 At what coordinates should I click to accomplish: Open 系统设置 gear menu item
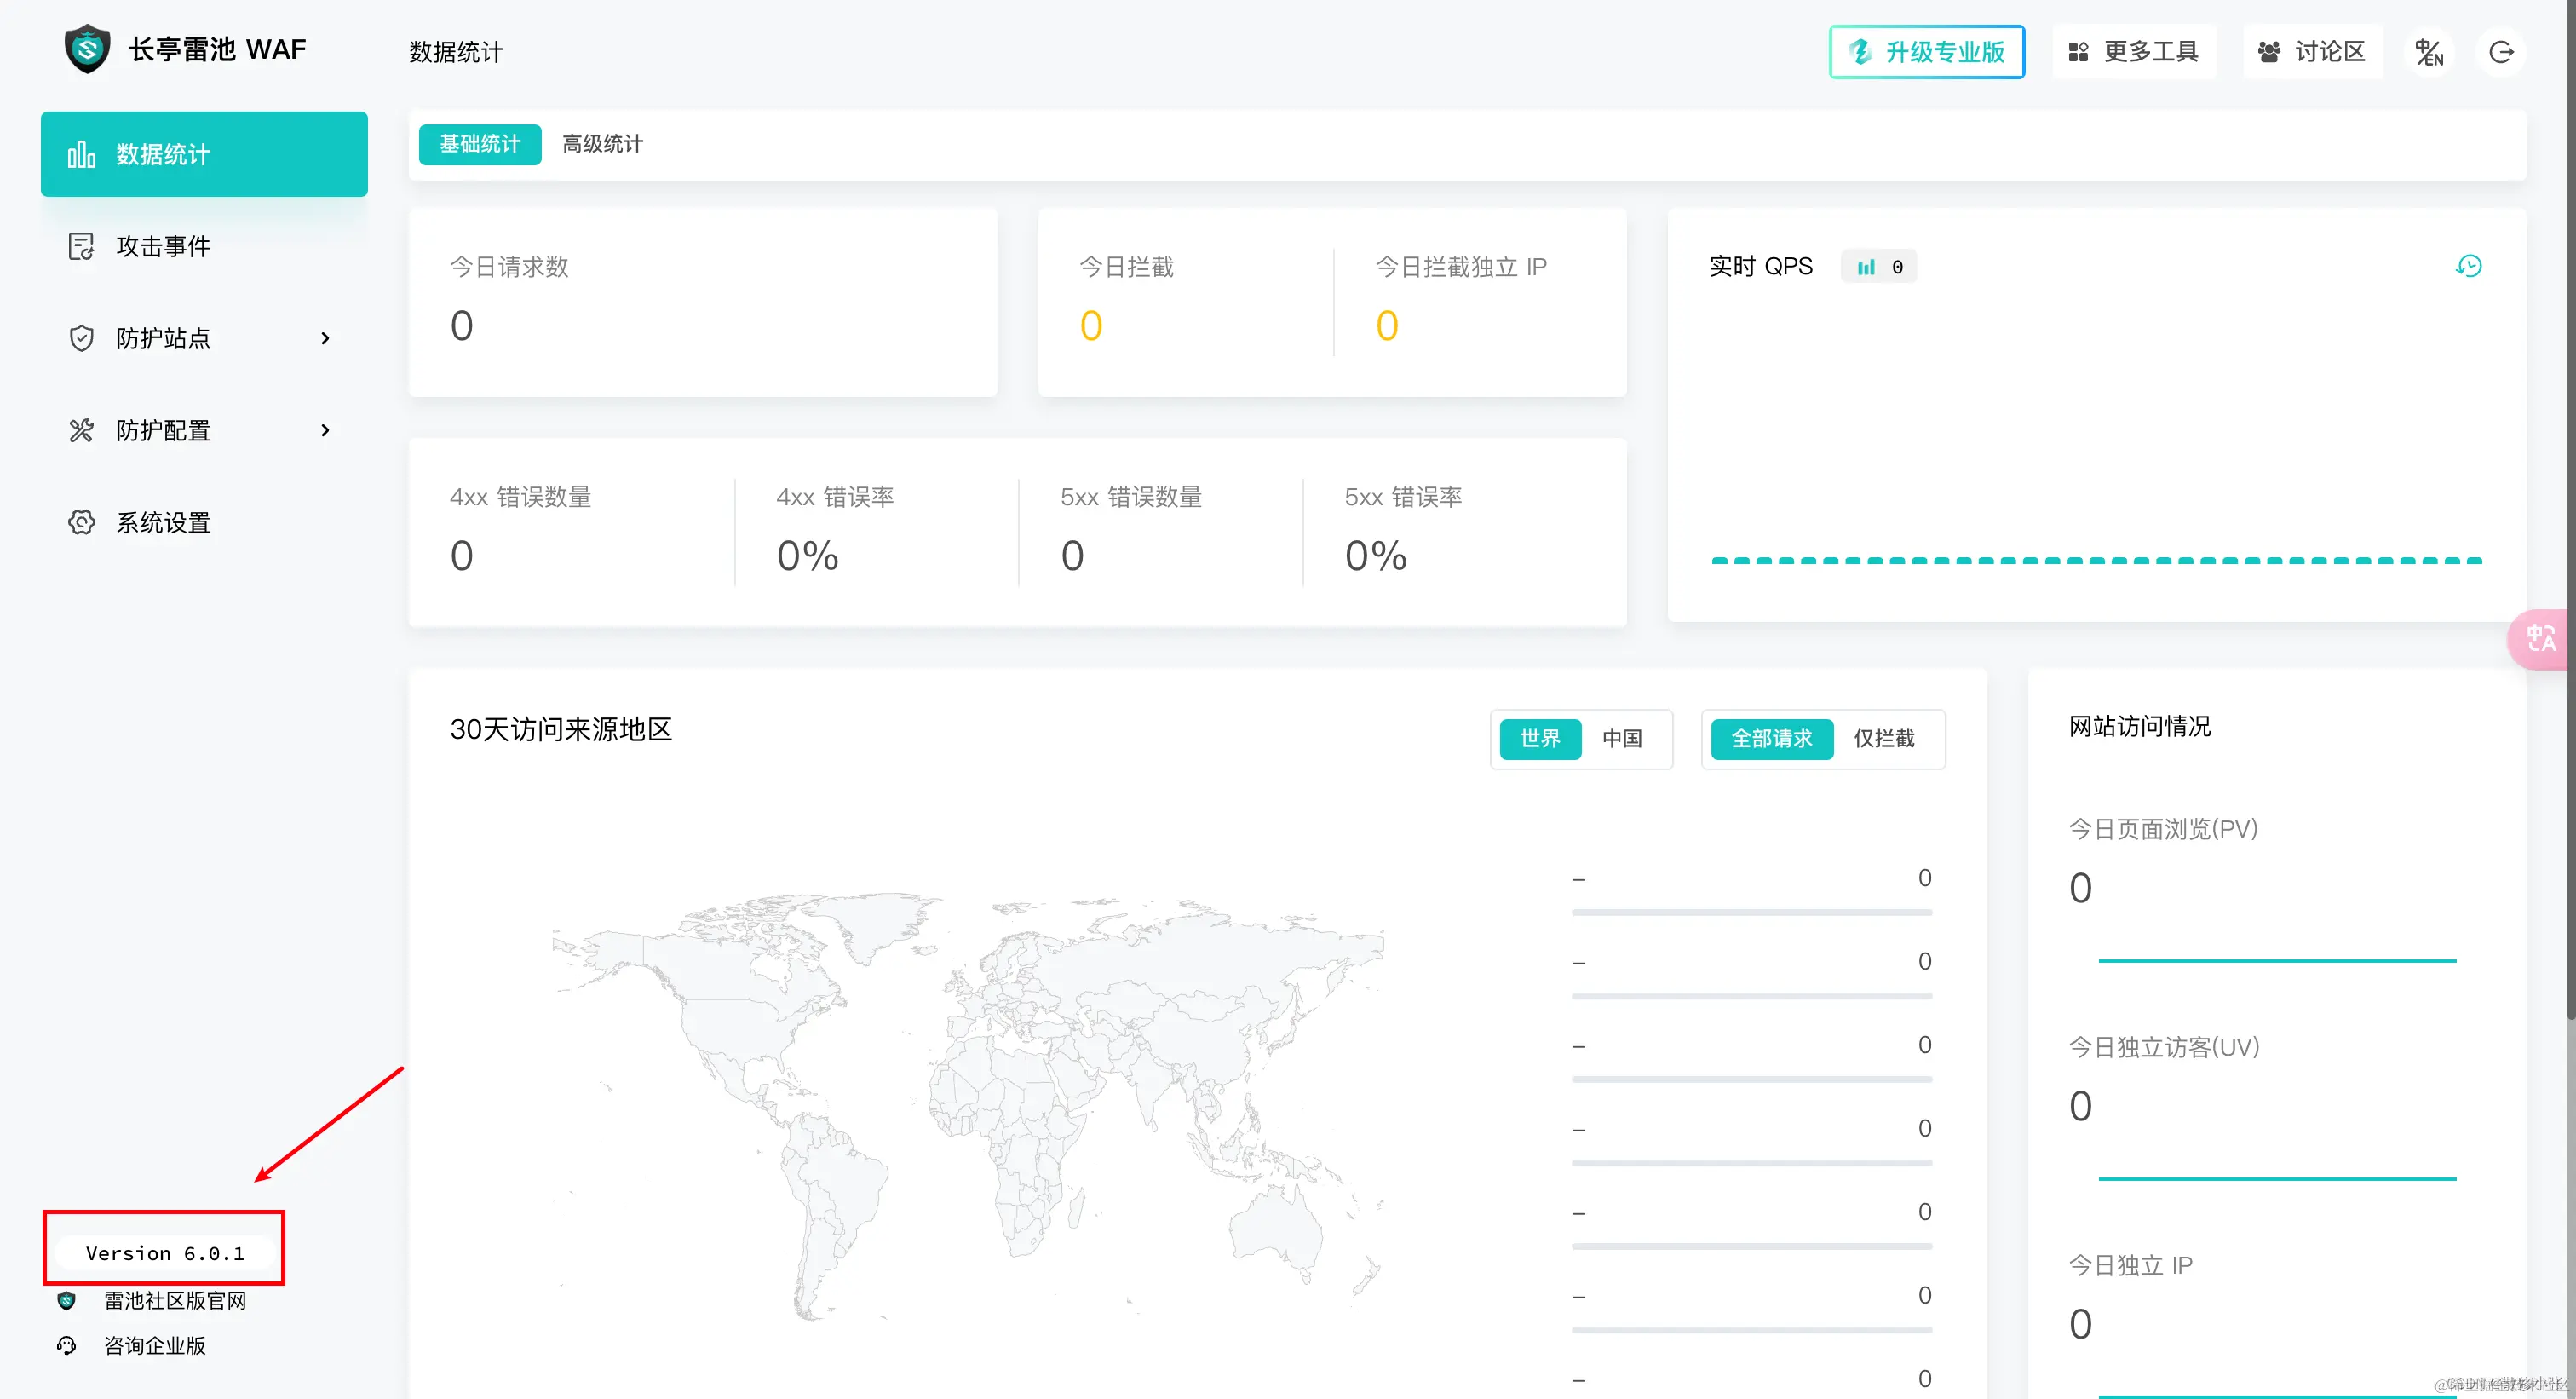[163, 522]
